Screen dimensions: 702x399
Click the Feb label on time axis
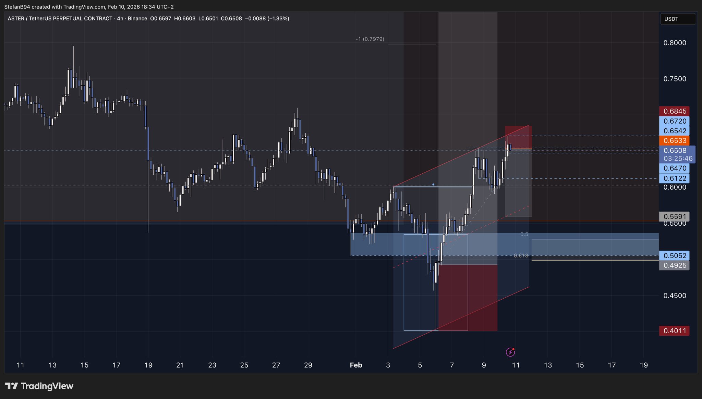[356, 365]
